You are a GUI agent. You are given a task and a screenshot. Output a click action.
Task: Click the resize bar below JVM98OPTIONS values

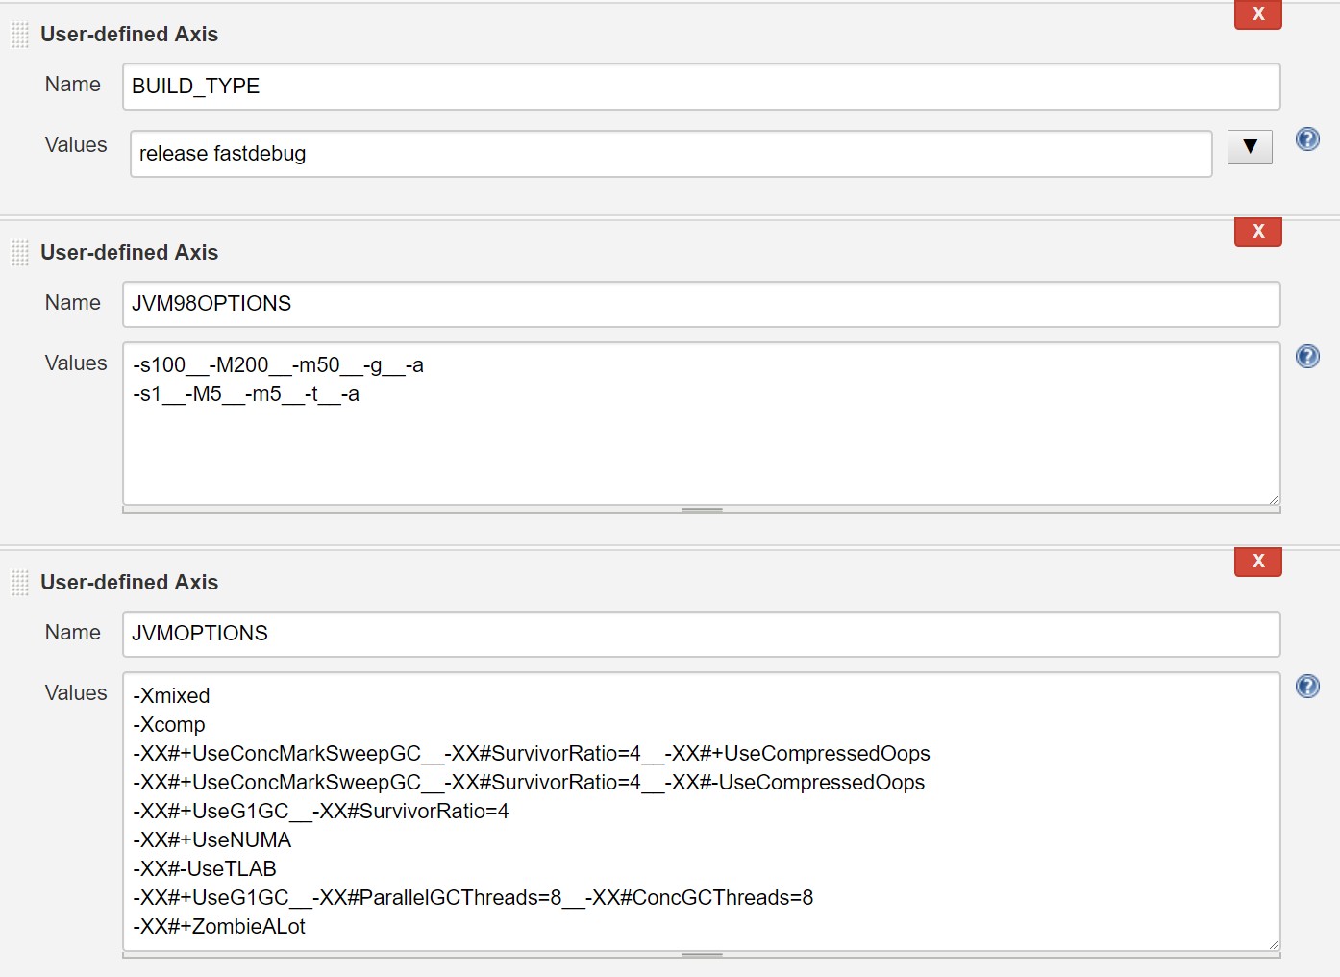click(x=701, y=510)
